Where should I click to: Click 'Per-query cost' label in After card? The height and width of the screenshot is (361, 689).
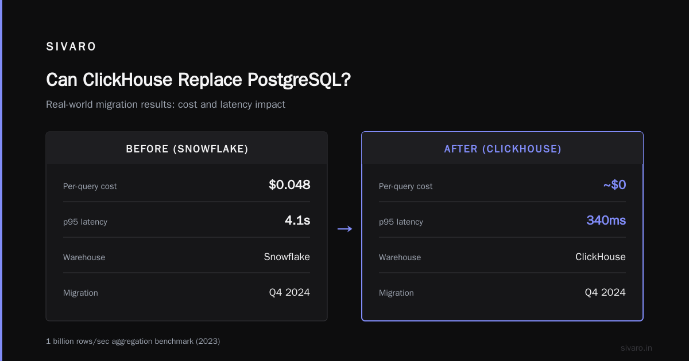406,186
